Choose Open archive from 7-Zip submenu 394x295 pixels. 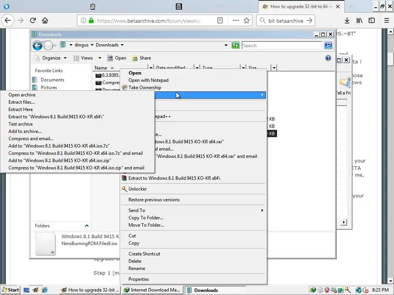pyautogui.click(x=22, y=95)
